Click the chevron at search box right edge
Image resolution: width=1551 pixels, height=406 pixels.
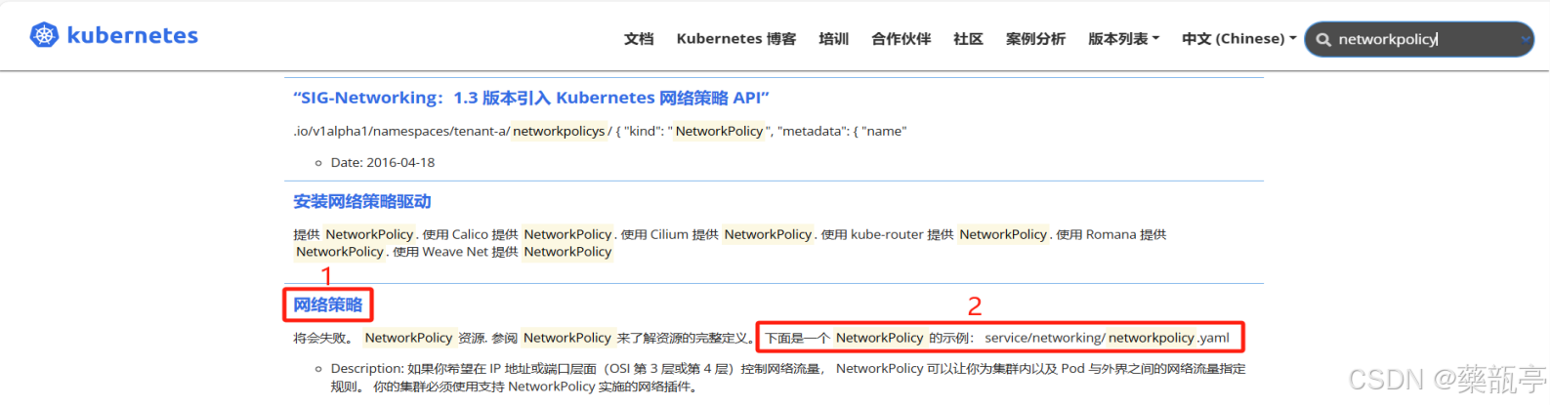tap(1525, 40)
